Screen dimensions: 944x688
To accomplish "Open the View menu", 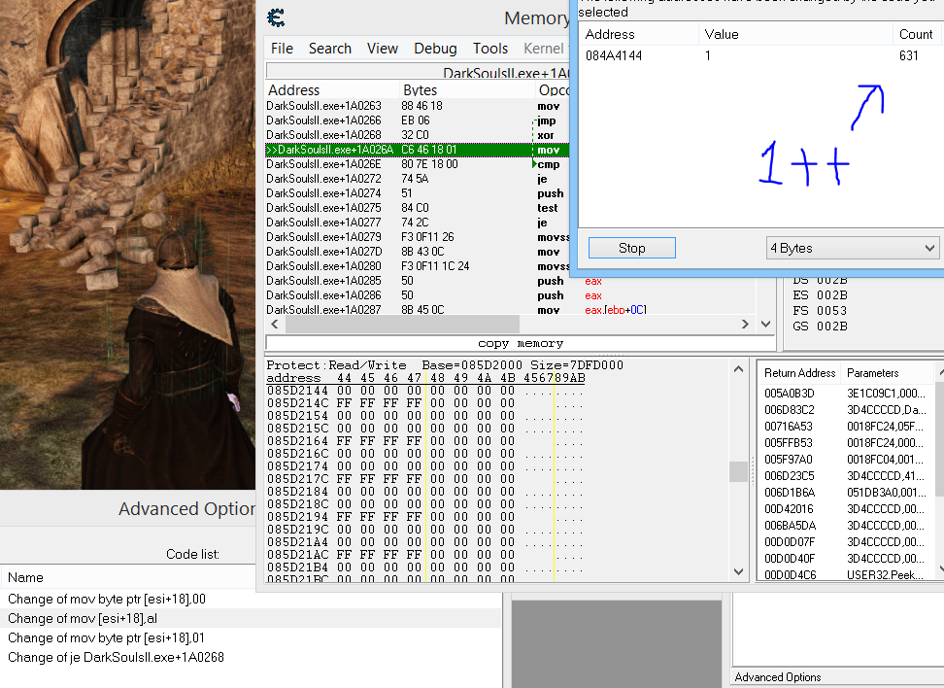I will point(382,48).
